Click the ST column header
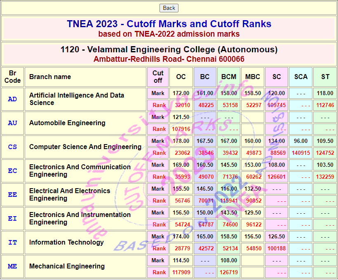This screenshot has width=338, height=280. pyautogui.click(x=325, y=77)
